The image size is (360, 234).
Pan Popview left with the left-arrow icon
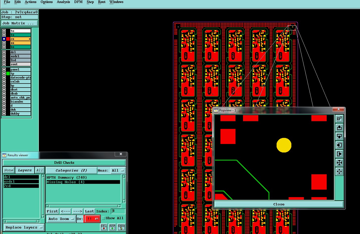[x=339, y=145]
